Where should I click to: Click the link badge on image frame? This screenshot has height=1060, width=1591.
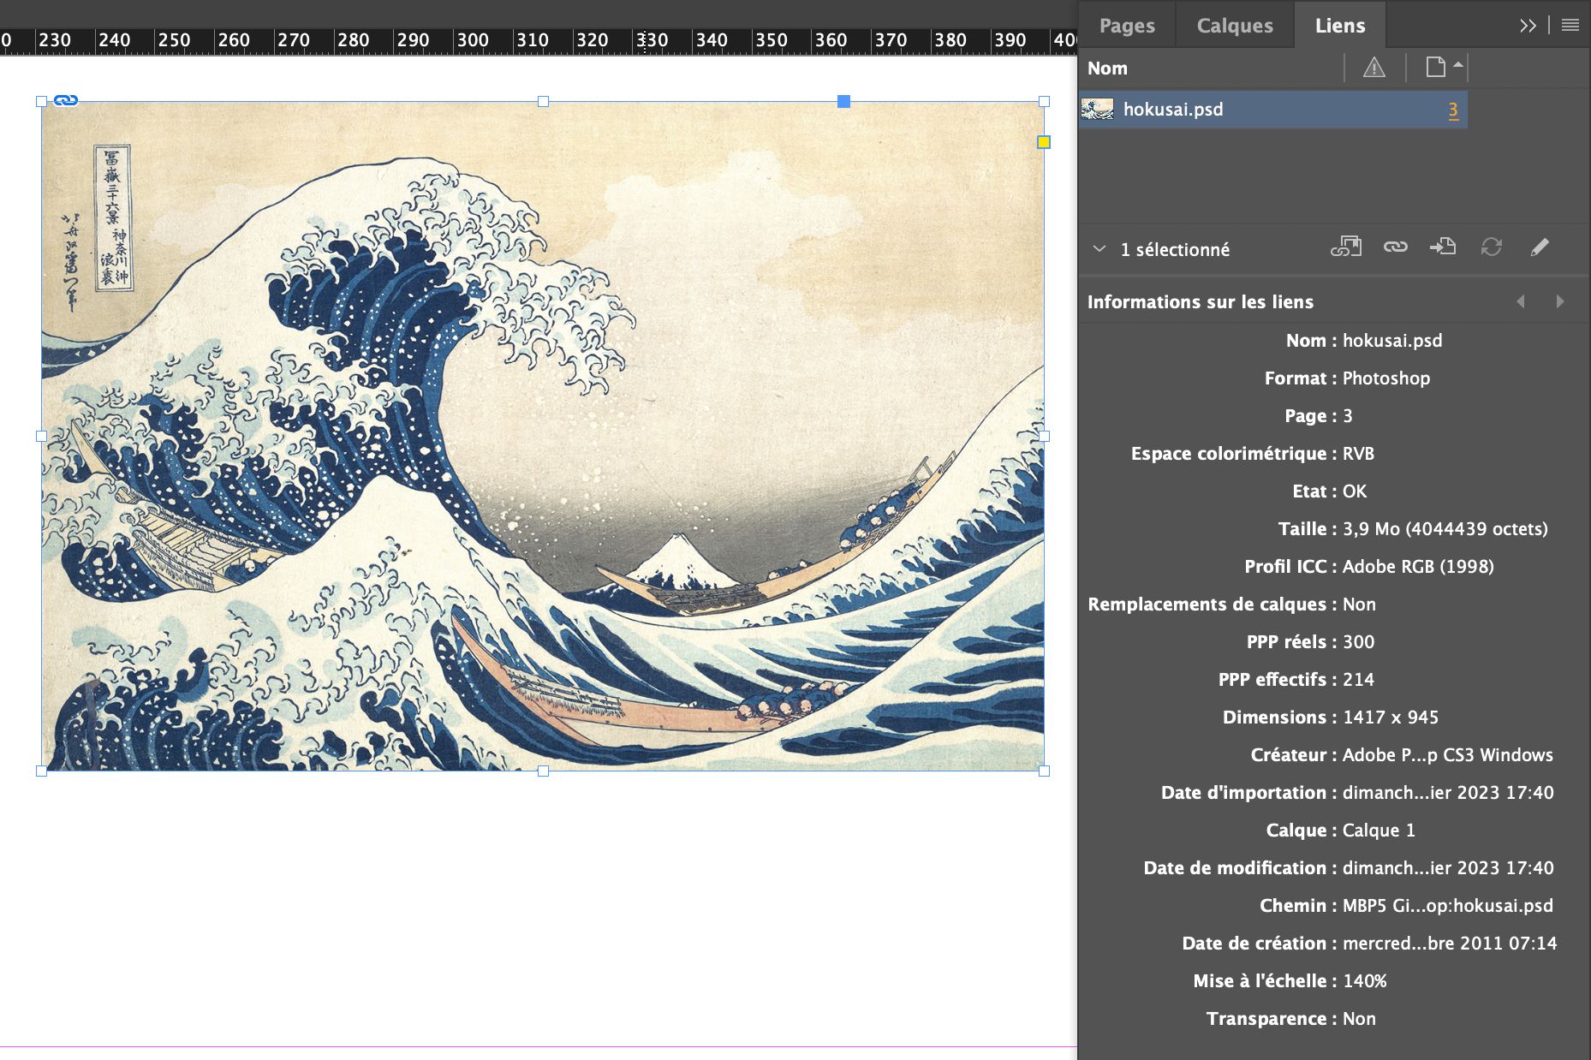pos(66,100)
